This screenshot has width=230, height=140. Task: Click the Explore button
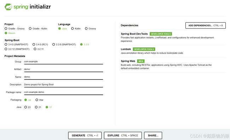[123, 135]
